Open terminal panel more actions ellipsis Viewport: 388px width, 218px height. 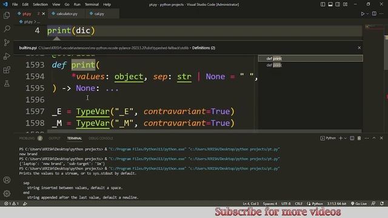(366, 138)
